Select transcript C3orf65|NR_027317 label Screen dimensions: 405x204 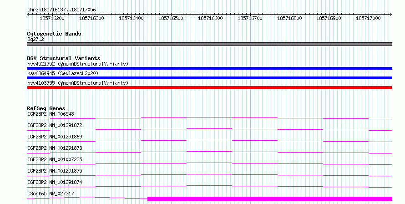point(51,194)
